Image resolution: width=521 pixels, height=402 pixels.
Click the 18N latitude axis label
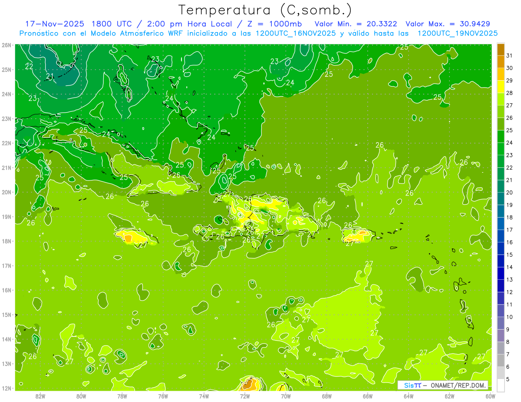[x=7, y=241]
